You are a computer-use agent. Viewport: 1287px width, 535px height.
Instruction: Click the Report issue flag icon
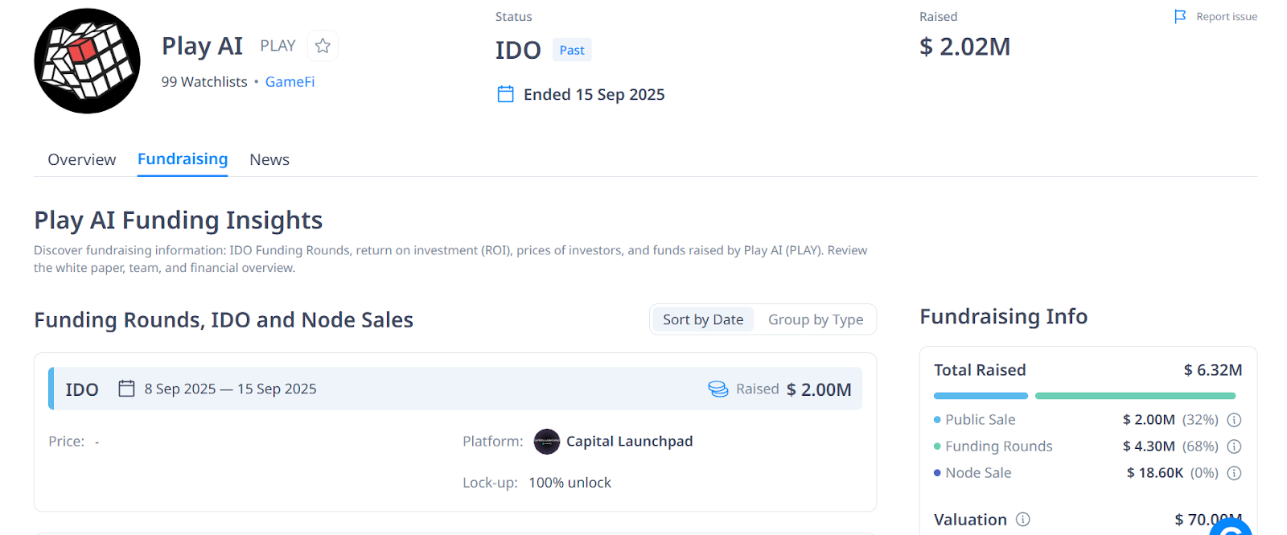tap(1180, 17)
